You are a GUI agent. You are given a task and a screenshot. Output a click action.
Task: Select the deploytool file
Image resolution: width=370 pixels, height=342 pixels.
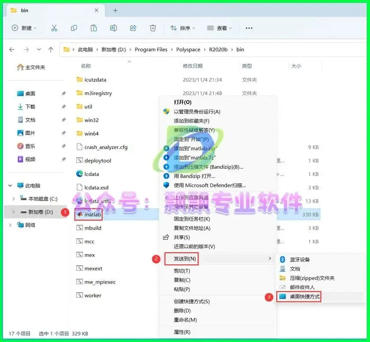[94, 160]
